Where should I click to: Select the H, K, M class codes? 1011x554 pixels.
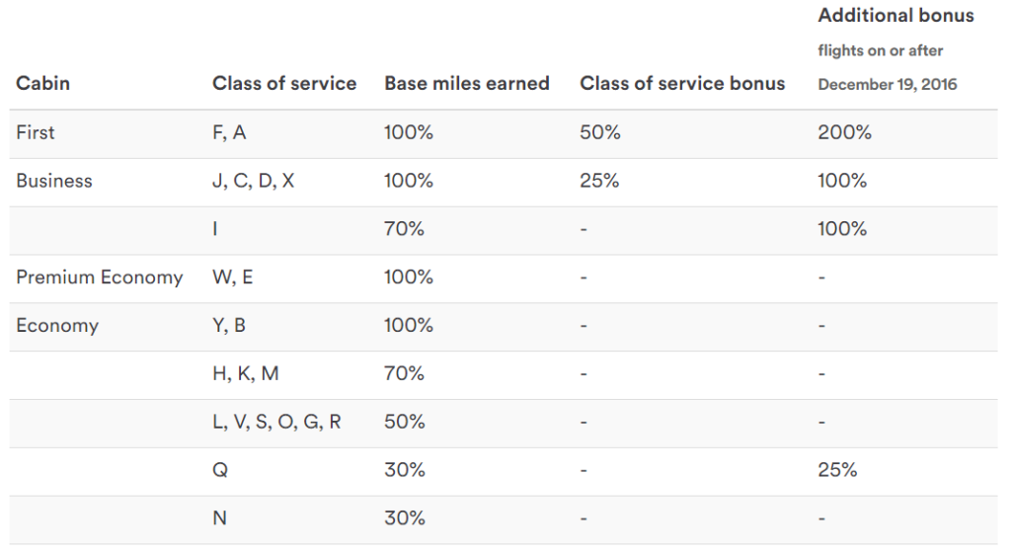click(x=246, y=374)
